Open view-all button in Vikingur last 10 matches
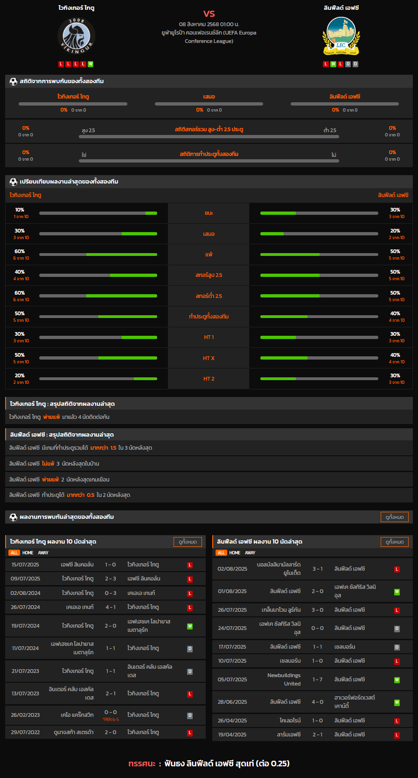Screen dimensions: 418x778 click(188, 542)
